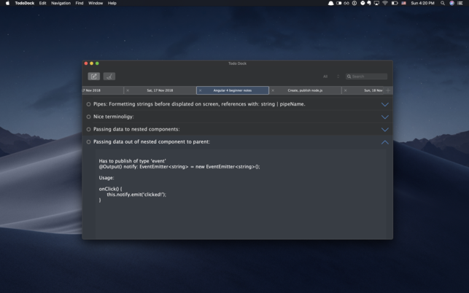Click the 1Password menu bar icon
This screenshot has height=293, width=469.
pyautogui.click(x=354, y=3)
